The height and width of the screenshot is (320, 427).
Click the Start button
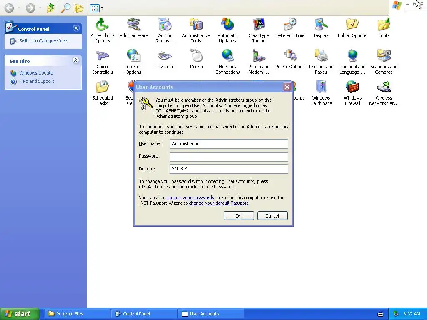pyautogui.click(x=20, y=314)
